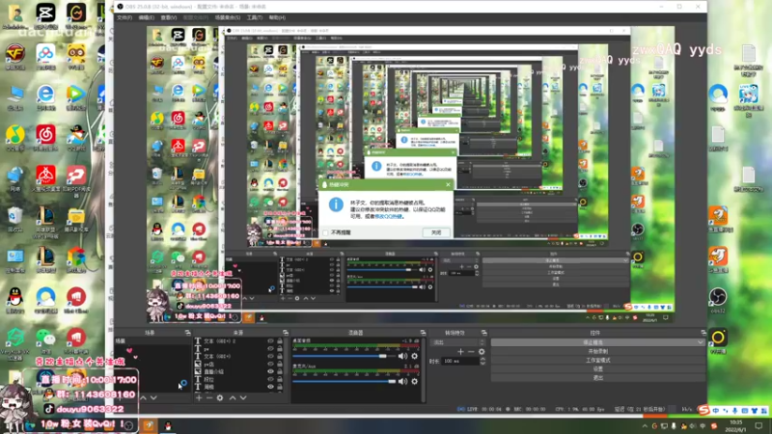The height and width of the screenshot is (434, 772).
Task: Open the 编辑(E) menu in OBS
Action: coord(147,17)
